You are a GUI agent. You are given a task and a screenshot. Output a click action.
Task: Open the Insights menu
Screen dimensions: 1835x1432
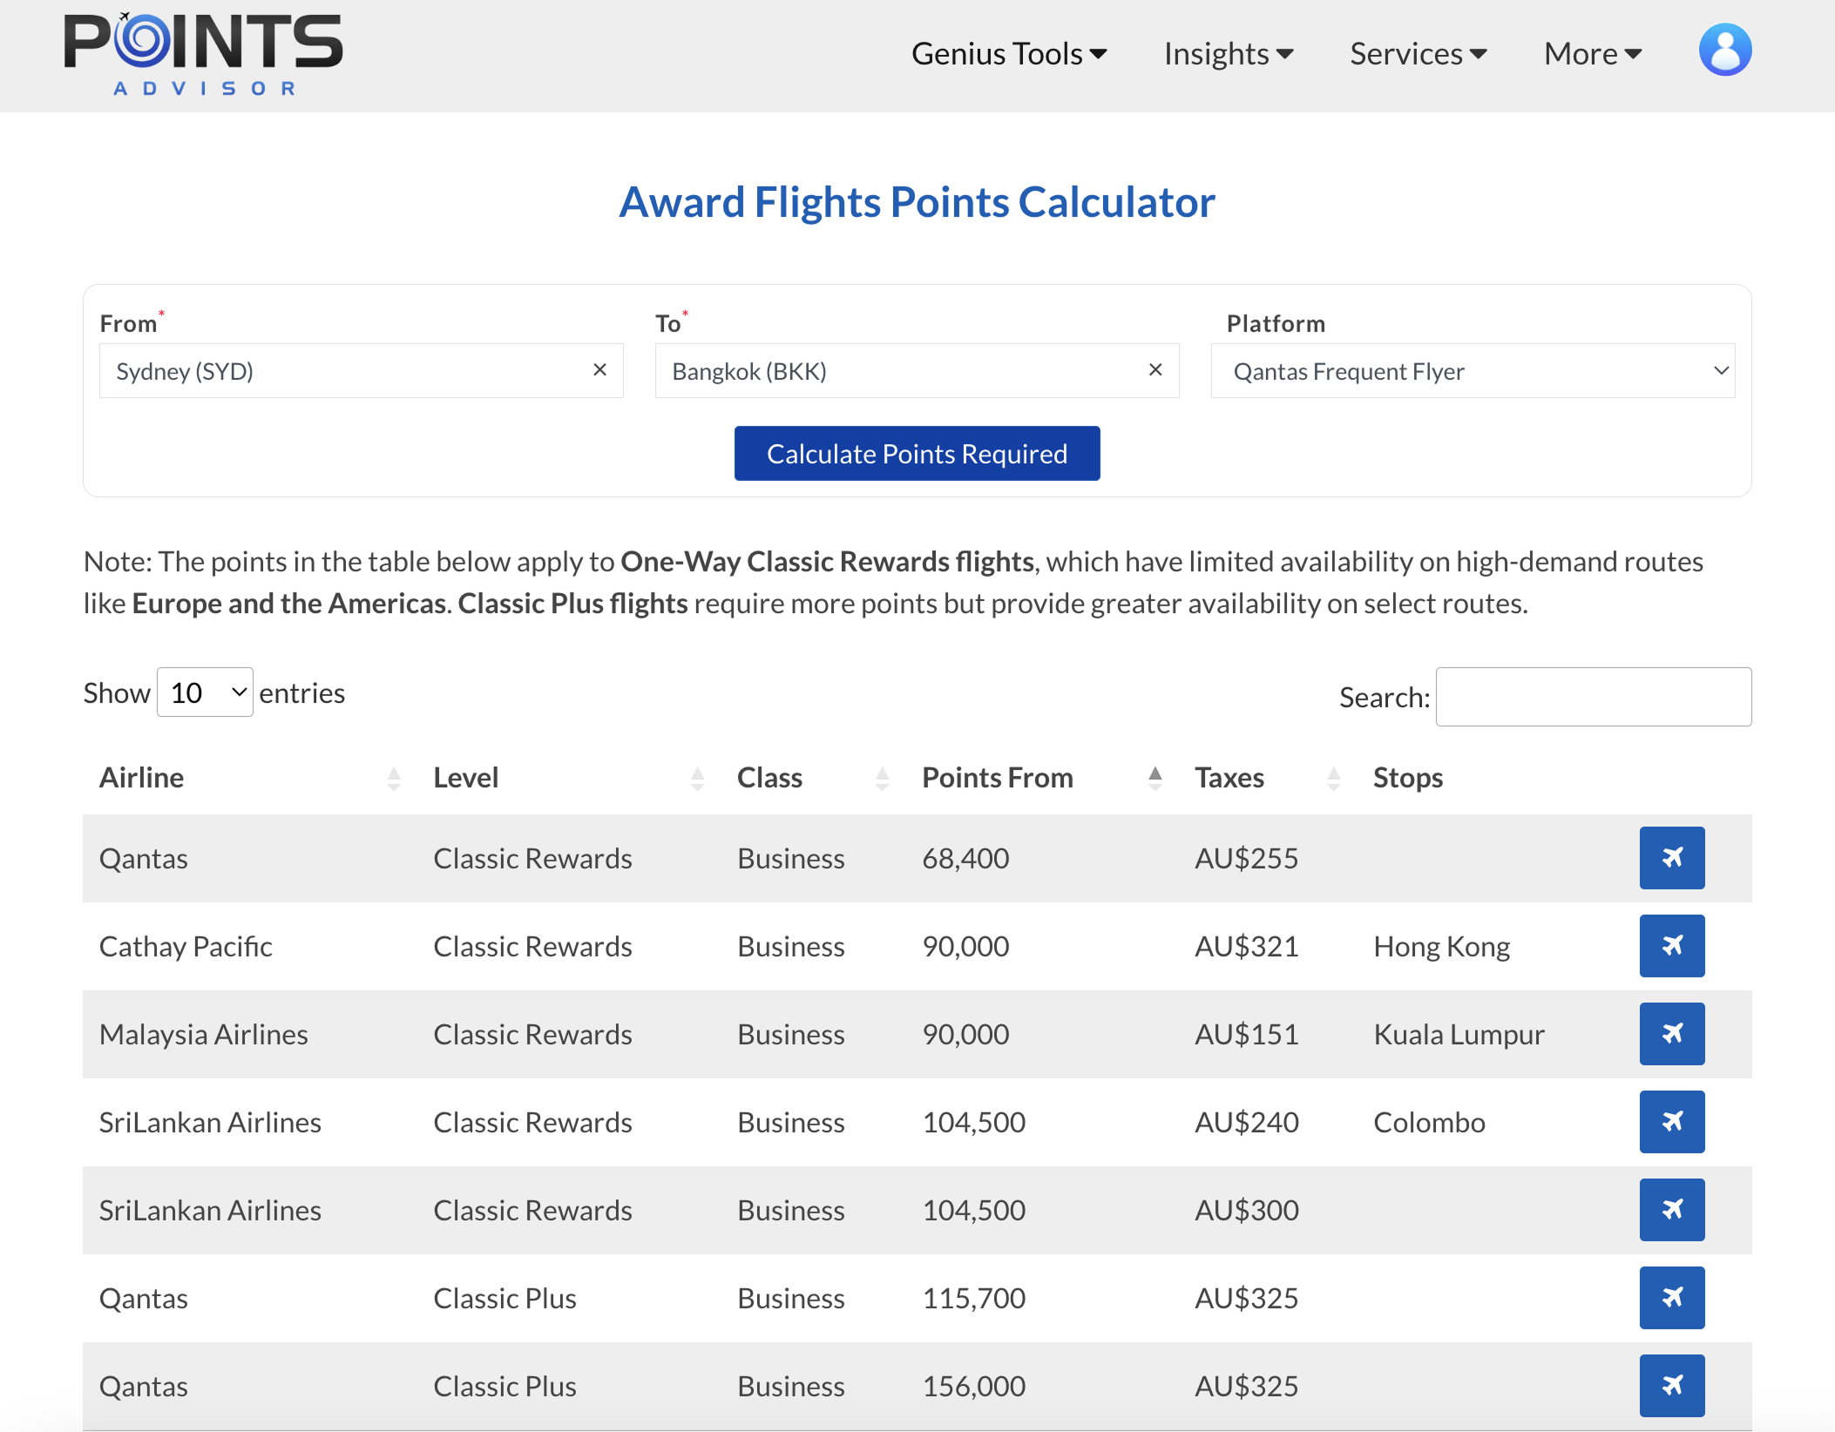pos(1229,54)
